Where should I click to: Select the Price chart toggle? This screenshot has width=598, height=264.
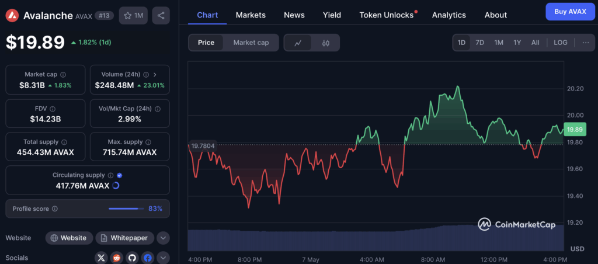coord(206,43)
